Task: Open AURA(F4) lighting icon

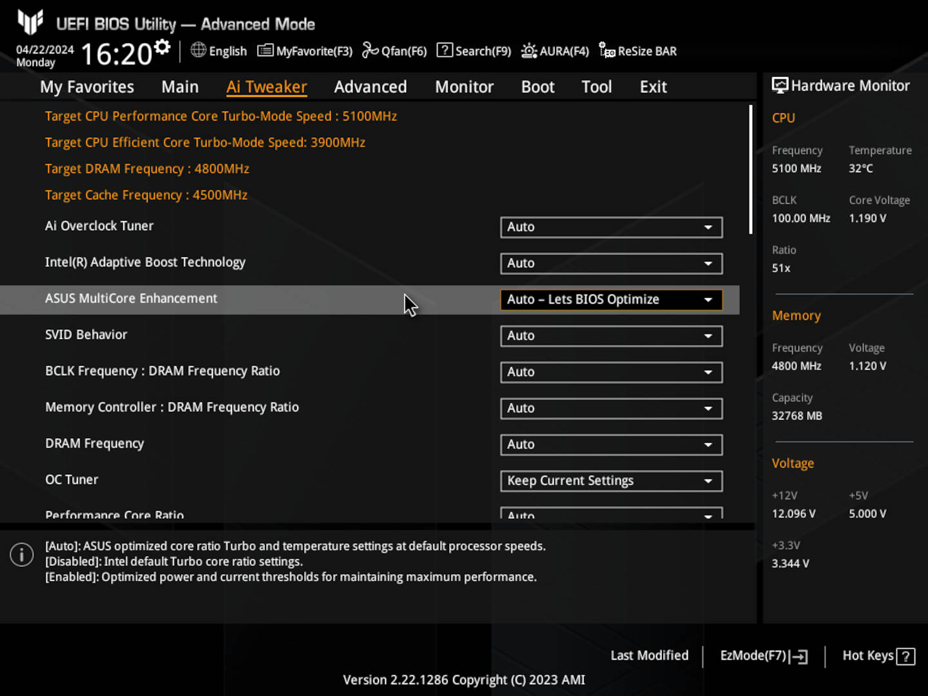Action: coord(529,50)
